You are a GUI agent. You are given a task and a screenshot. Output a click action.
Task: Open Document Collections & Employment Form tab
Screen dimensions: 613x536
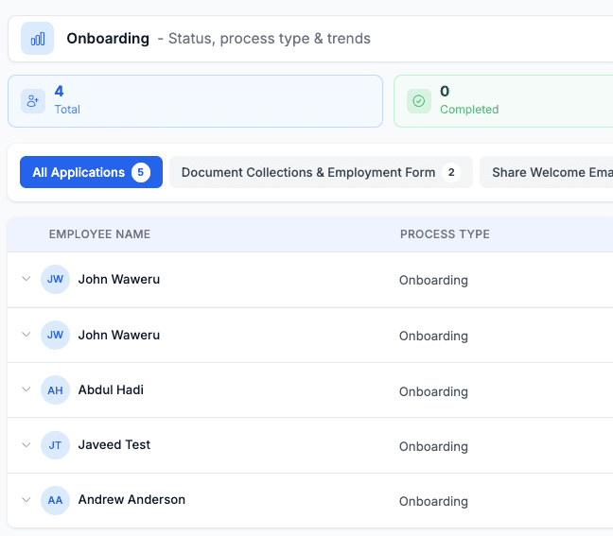(x=321, y=172)
